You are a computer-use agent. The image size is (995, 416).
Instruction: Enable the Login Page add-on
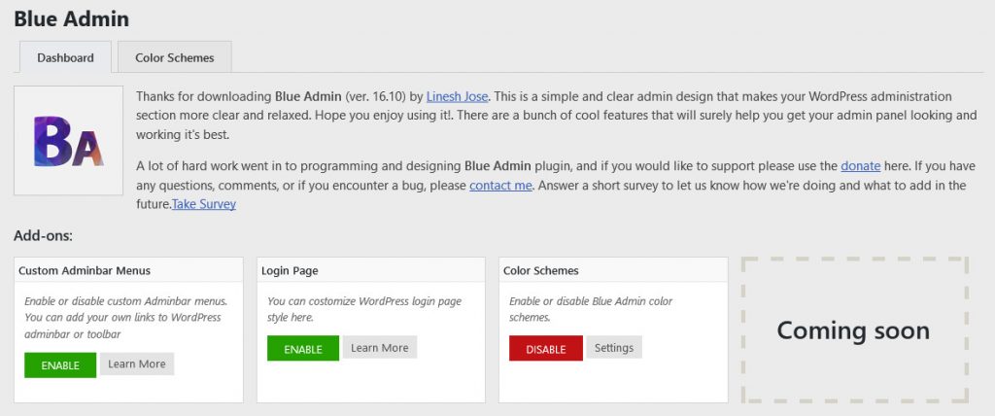click(302, 349)
